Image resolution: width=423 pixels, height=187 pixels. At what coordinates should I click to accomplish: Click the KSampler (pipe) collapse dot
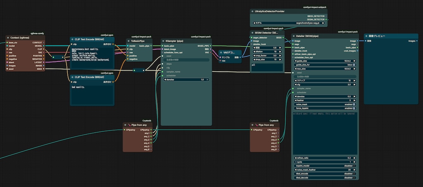tap(163, 41)
